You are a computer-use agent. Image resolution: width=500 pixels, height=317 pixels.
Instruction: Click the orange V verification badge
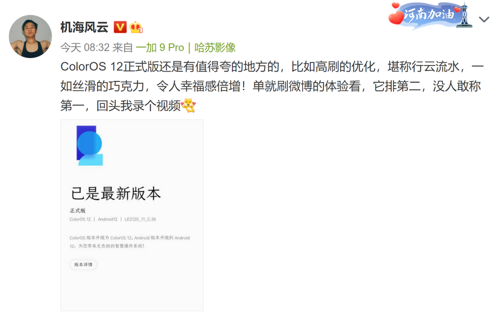coord(120,28)
